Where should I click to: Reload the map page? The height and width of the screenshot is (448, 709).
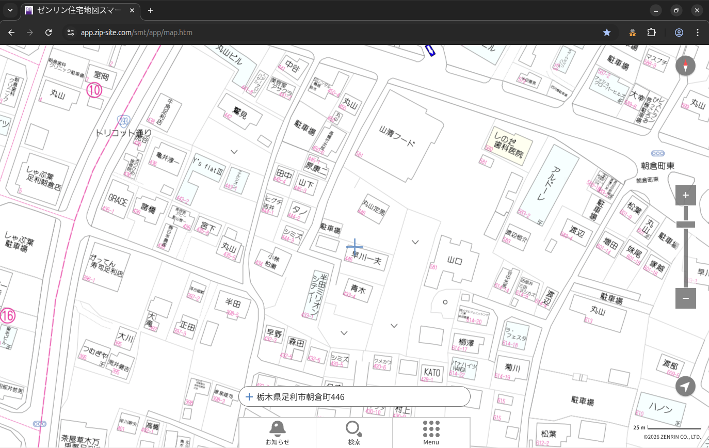[x=49, y=33]
